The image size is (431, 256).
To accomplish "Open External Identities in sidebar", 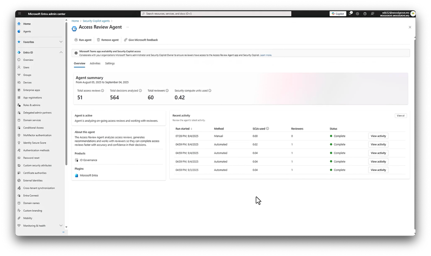I will (x=33, y=180).
